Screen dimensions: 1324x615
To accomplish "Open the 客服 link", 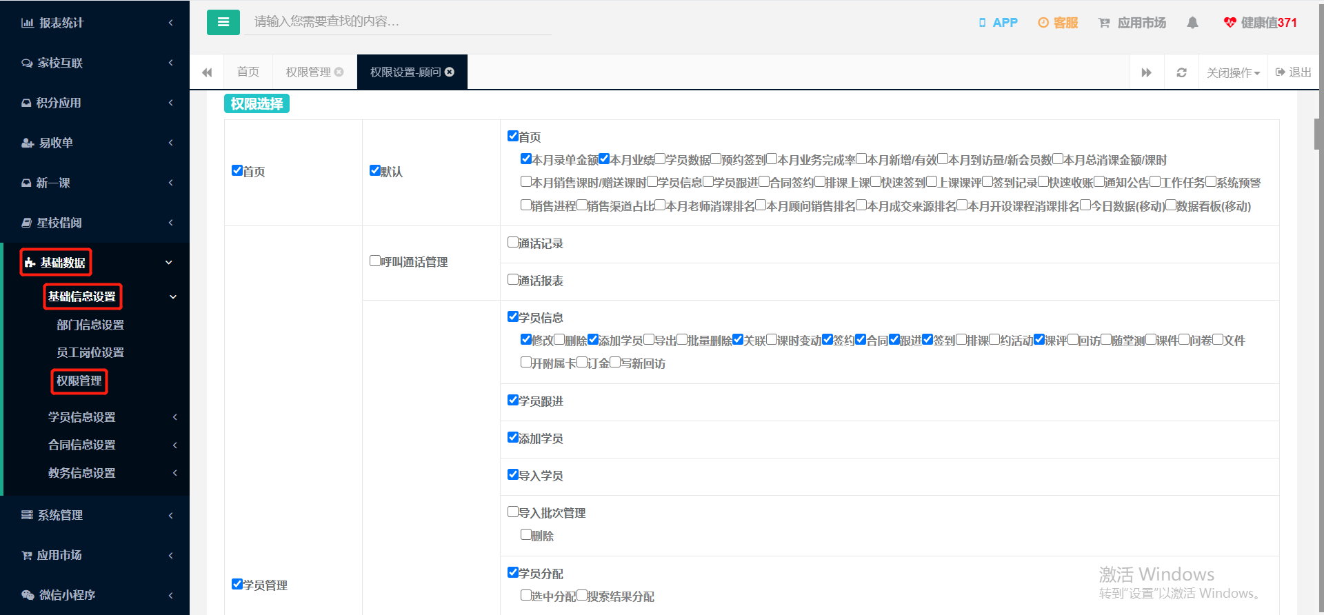I will 1058,23.
